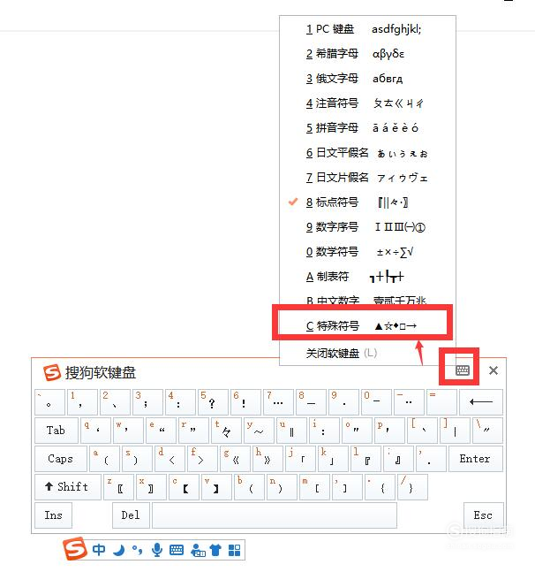
Task: Select 5 拼音字母 layout
Action: click(367, 128)
